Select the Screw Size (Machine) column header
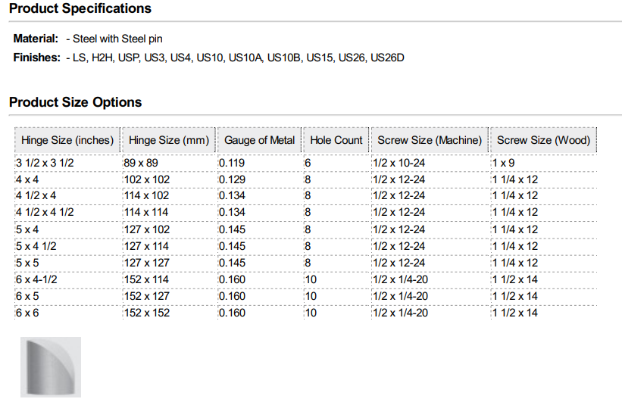This screenshot has width=622, height=399. [x=430, y=140]
